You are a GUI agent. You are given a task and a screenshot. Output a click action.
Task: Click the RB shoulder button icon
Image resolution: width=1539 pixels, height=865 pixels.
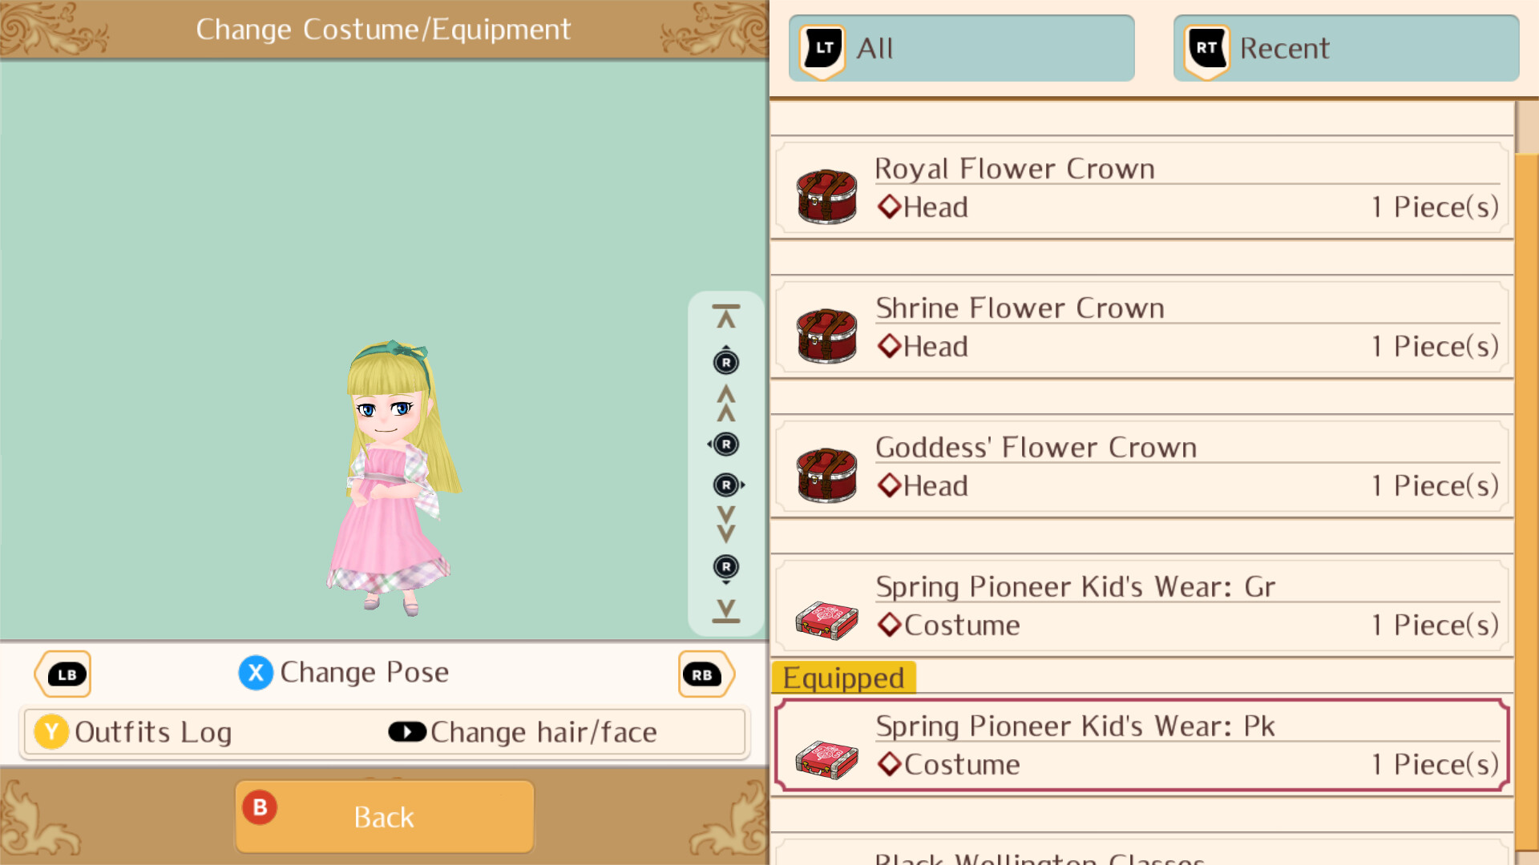point(705,674)
